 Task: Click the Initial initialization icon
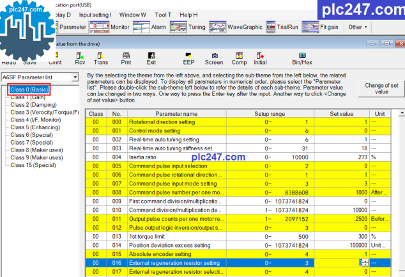pos(260,58)
